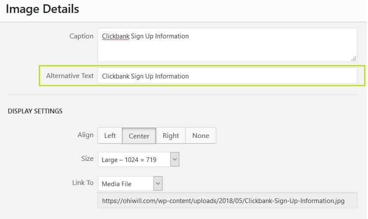Image resolution: width=368 pixels, height=219 pixels.
Task: Grab the caption textarea resize handle
Action: point(354,59)
